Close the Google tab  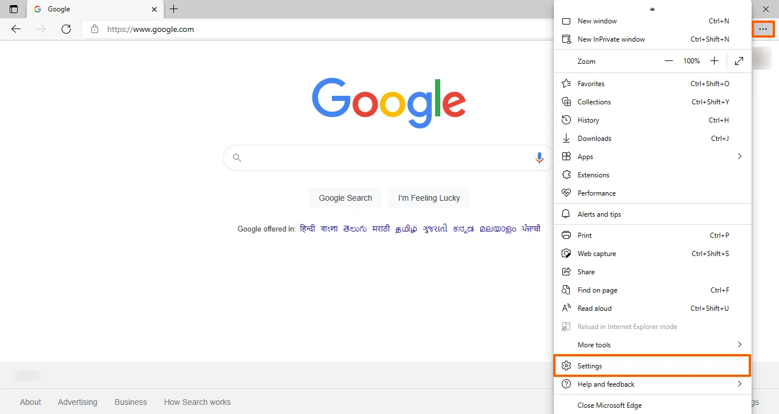155,9
